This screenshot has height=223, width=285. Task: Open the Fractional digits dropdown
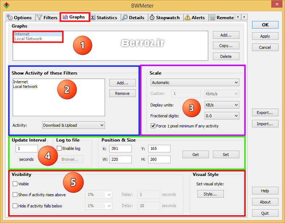click(222, 116)
